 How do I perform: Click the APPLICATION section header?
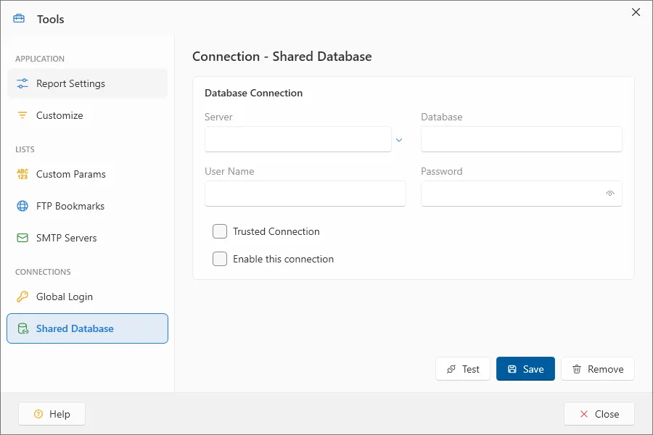[x=40, y=59]
